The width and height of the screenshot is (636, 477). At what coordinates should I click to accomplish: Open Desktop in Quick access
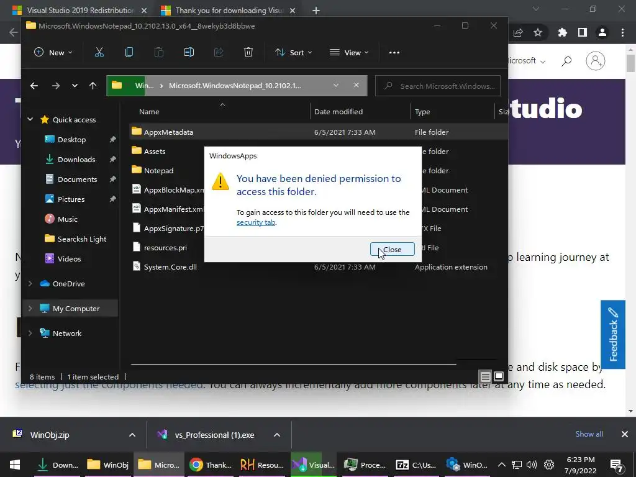coord(72,140)
